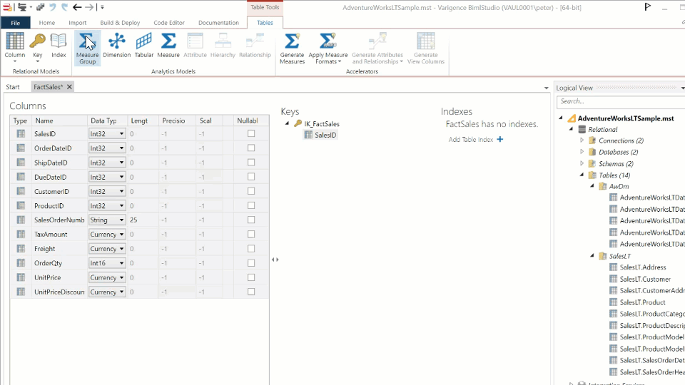Navigate back with the left arrow
The width and height of the screenshot is (685, 385).
(77, 7)
